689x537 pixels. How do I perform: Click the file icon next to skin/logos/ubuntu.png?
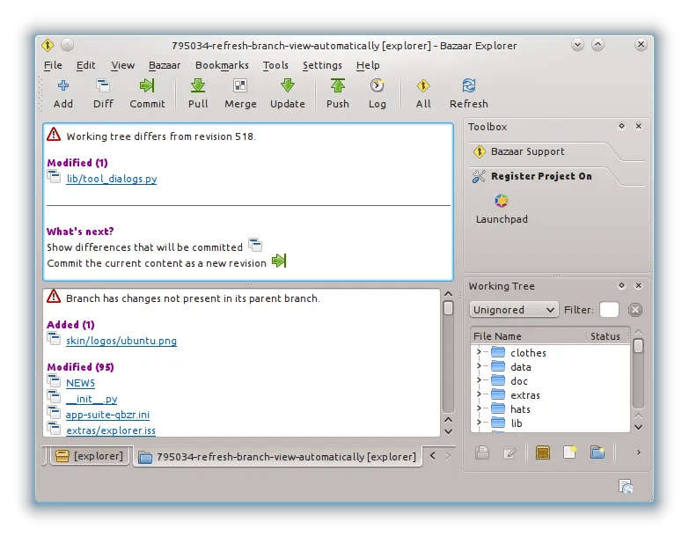pyautogui.click(x=54, y=339)
